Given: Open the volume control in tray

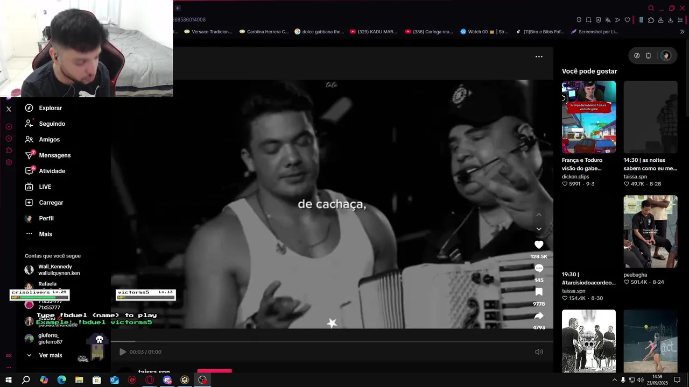Looking at the screenshot, I should point(641,380).
